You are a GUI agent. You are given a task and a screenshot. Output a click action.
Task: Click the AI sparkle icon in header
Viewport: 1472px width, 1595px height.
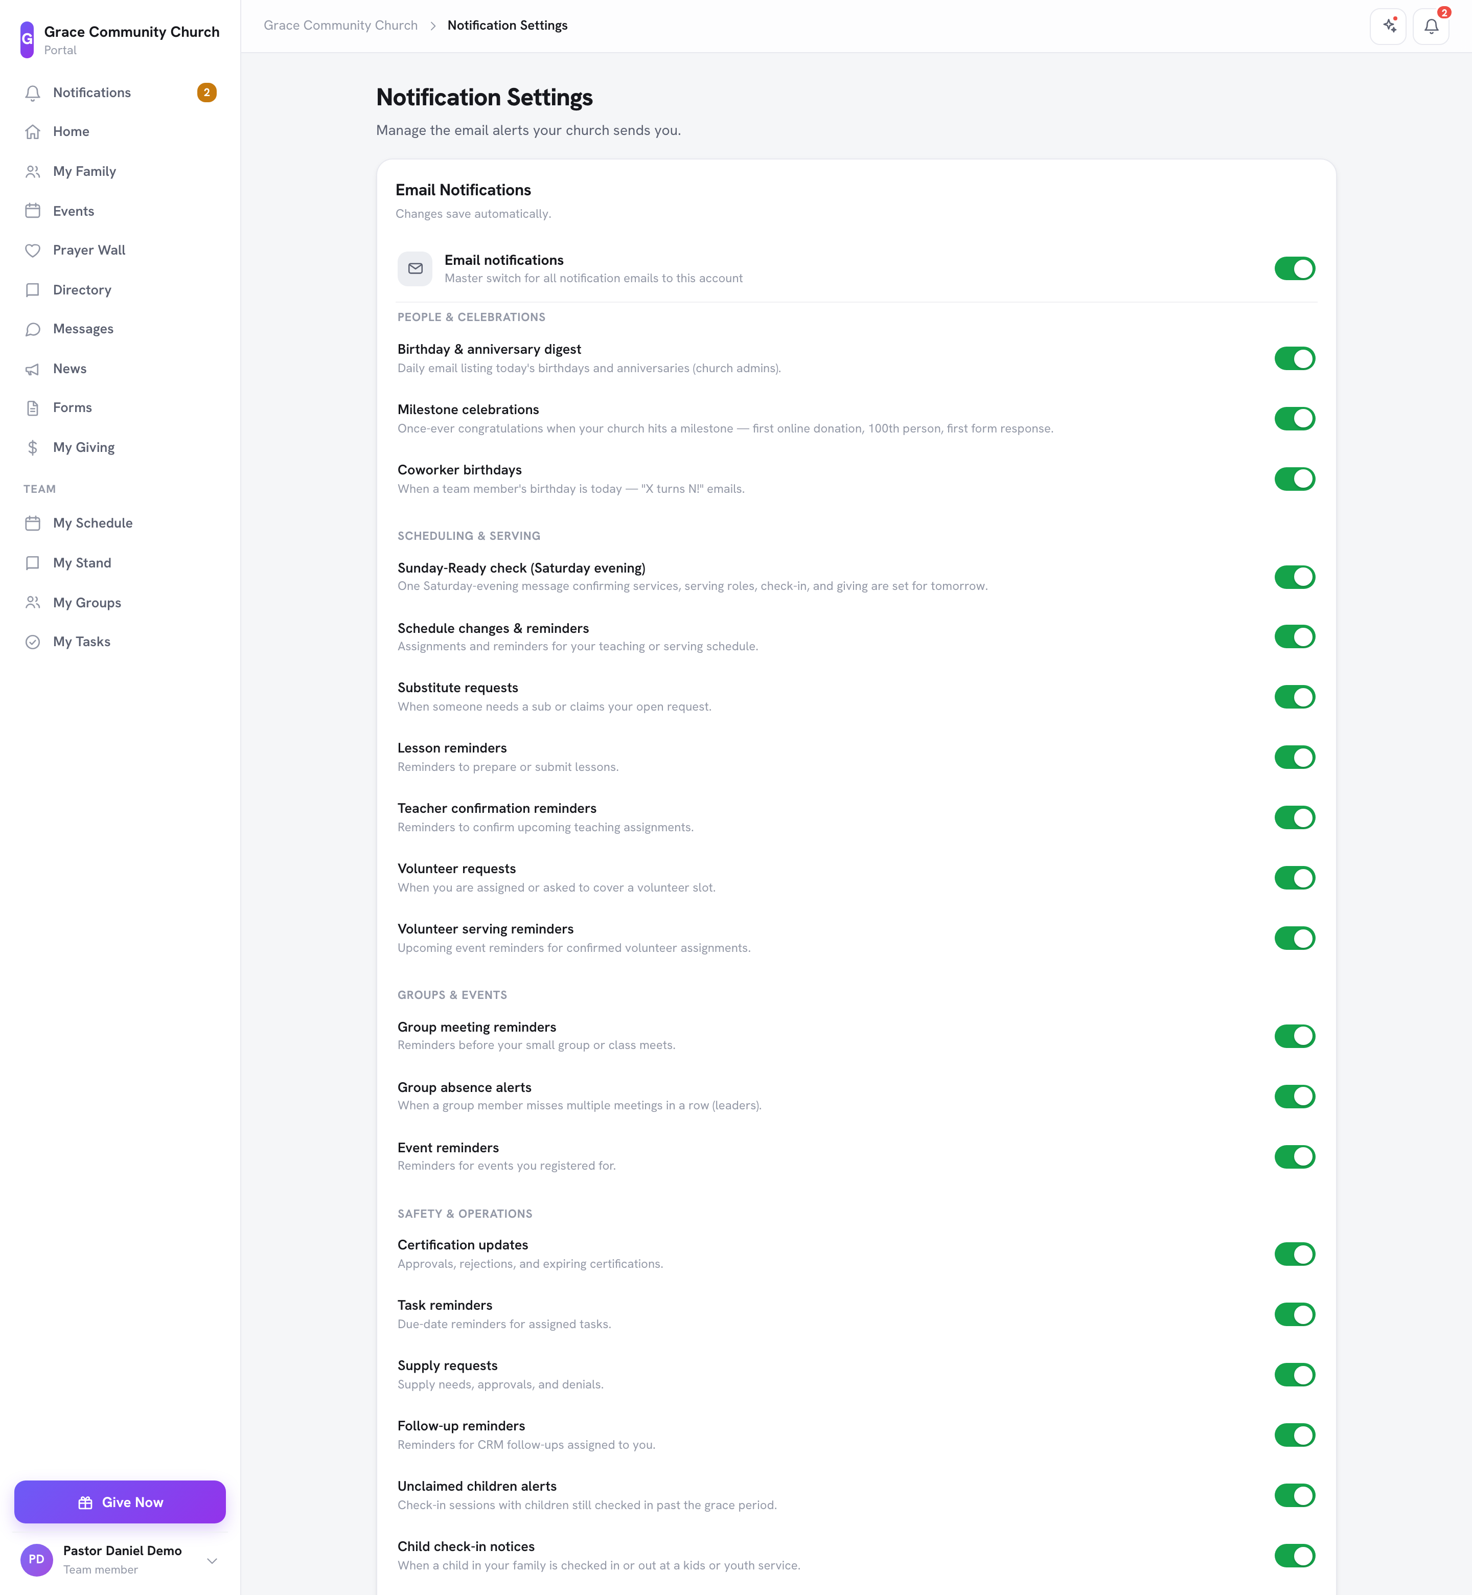1388,26
